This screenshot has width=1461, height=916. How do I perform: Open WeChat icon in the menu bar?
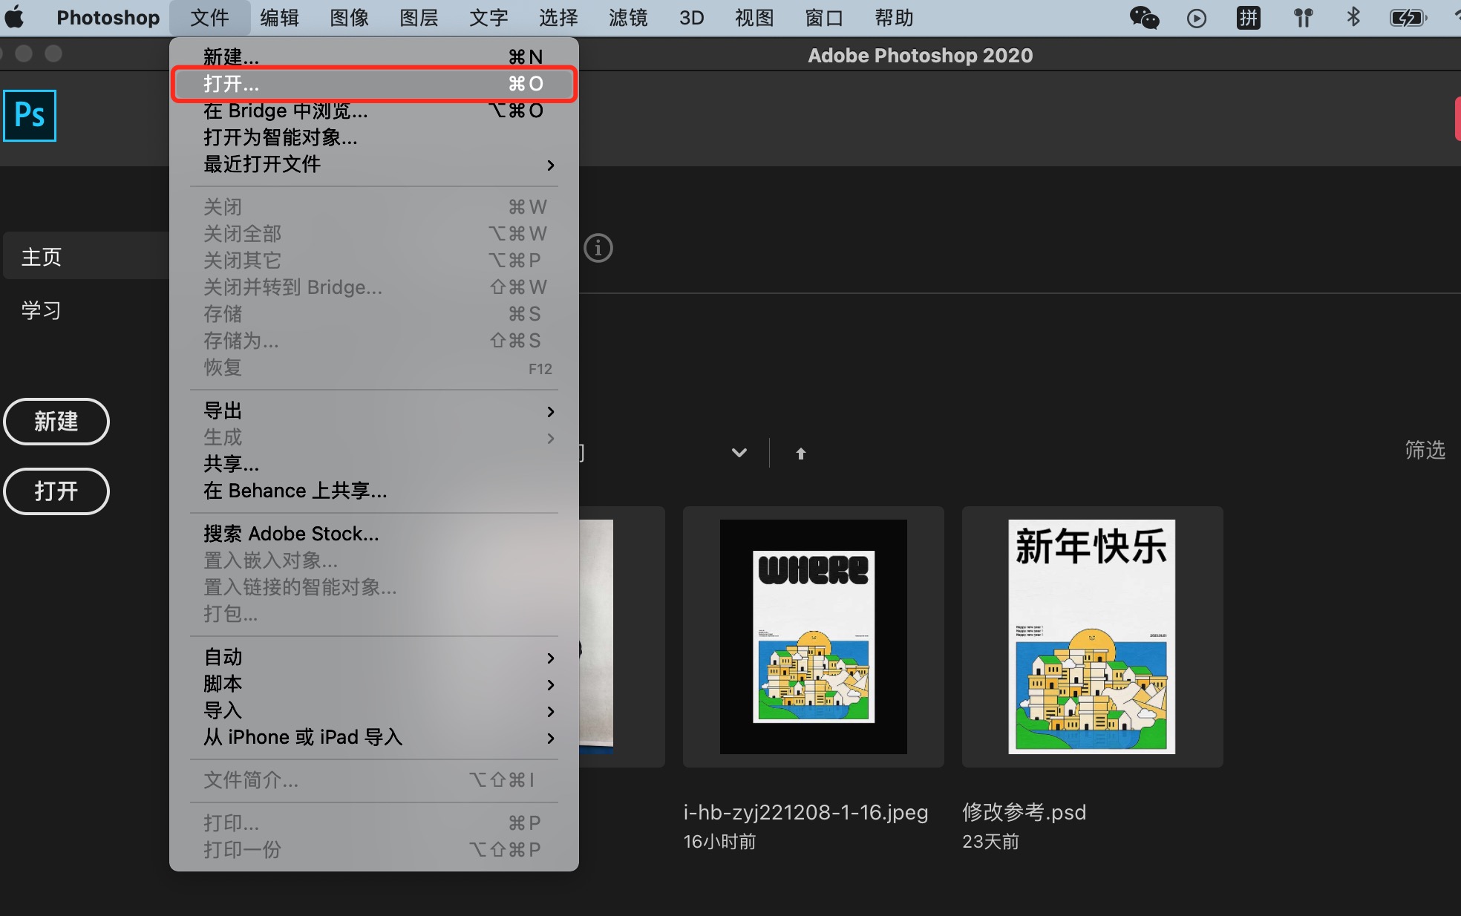1143,18
